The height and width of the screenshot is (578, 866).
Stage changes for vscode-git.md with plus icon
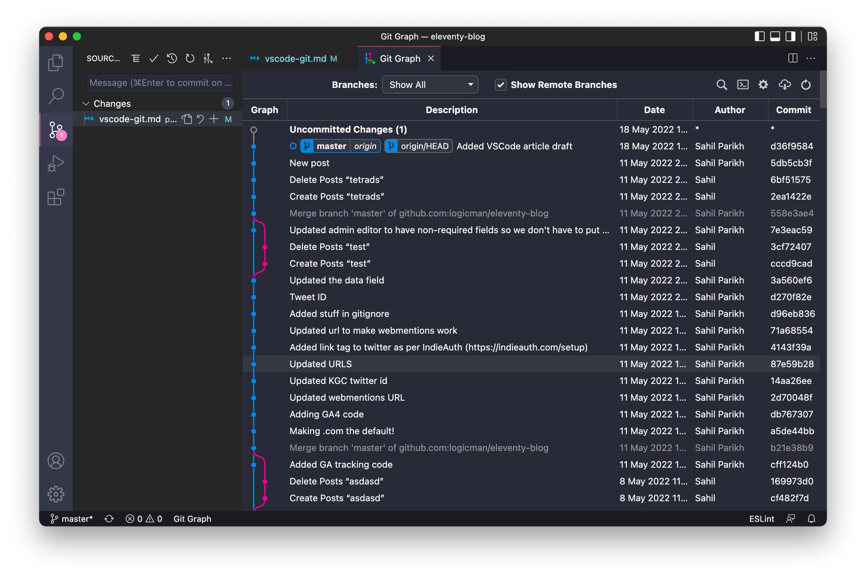tap(214, 119)
